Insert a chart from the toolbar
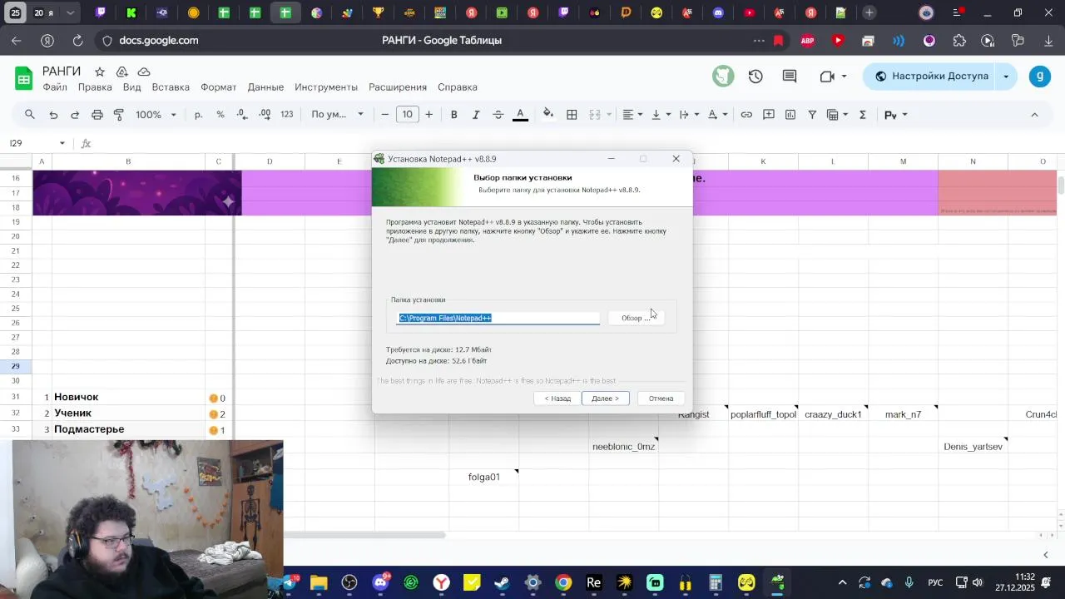The height and width of the screenshot is (599, 1065). pos(790,115)
